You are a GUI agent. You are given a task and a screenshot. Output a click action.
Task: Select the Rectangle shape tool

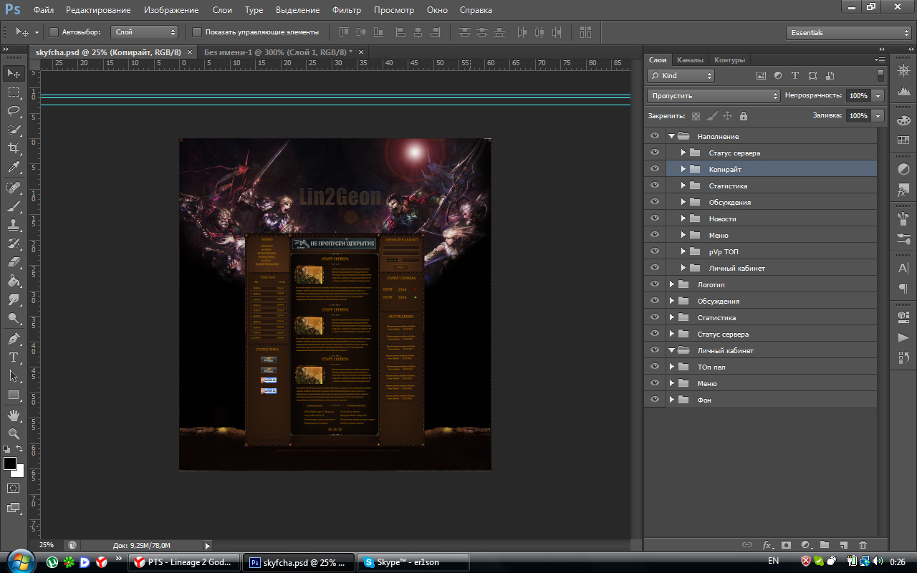[x=14, y=395]
